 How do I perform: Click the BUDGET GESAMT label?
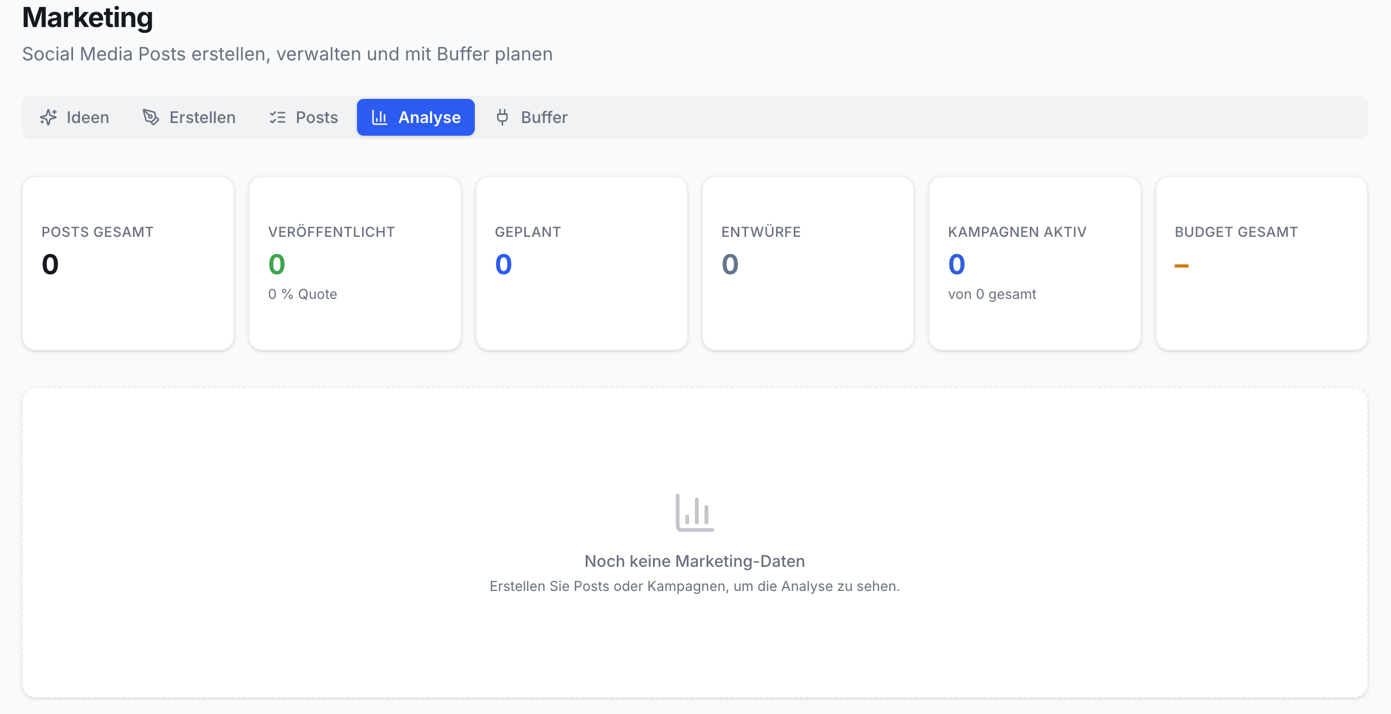(x=1236, y=232)
